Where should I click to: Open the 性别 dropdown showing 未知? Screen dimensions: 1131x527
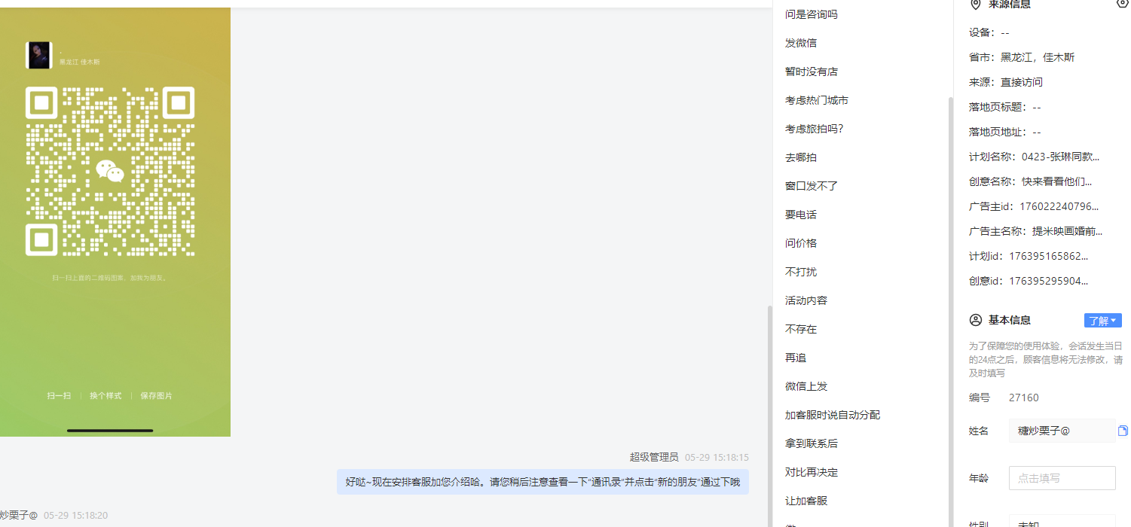[1062, 523]
